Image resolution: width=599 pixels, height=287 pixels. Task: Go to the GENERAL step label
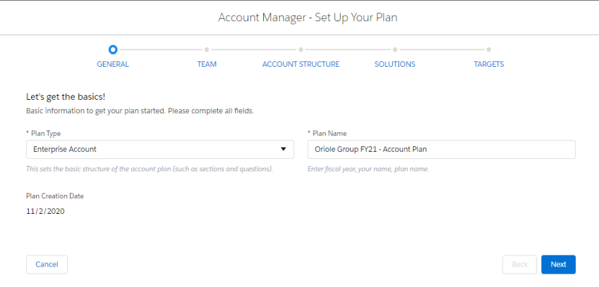coord(113,64)
